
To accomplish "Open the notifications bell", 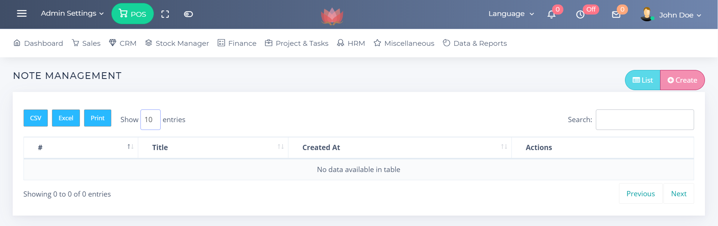I will 551,15.
